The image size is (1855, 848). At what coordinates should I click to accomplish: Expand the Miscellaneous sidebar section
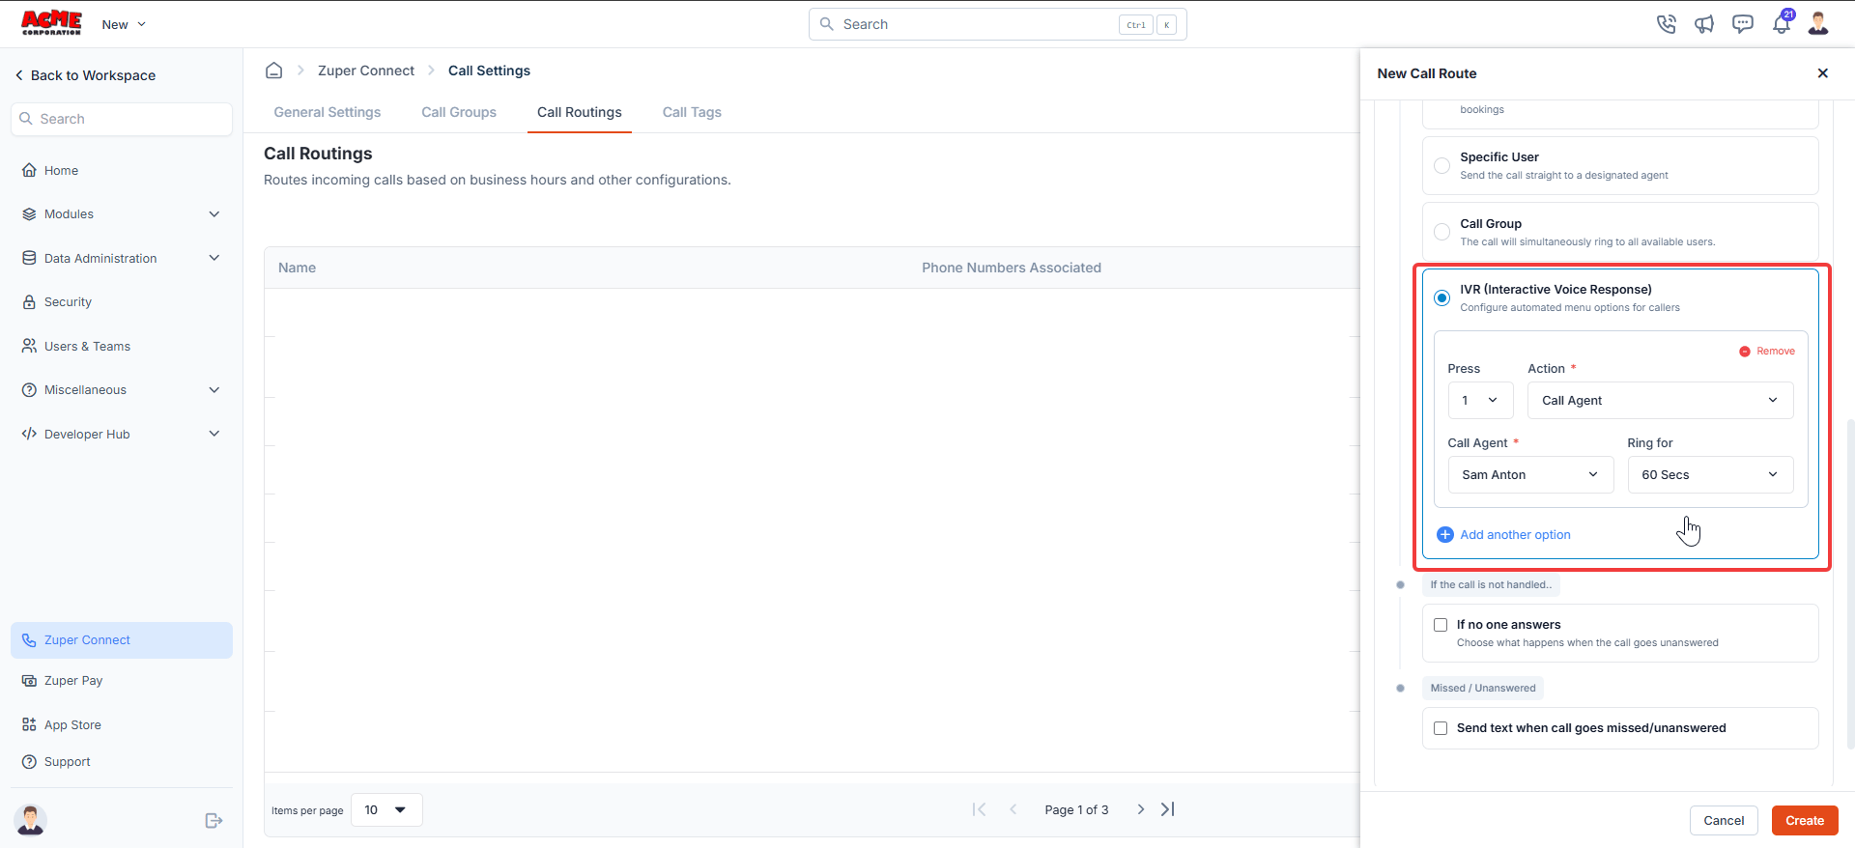(121, 390)
